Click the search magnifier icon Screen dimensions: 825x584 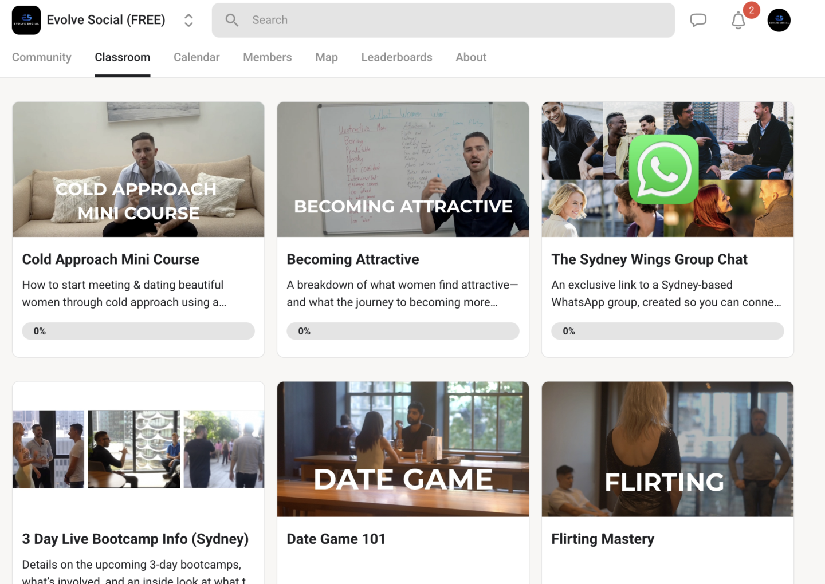tap(232, 20)
